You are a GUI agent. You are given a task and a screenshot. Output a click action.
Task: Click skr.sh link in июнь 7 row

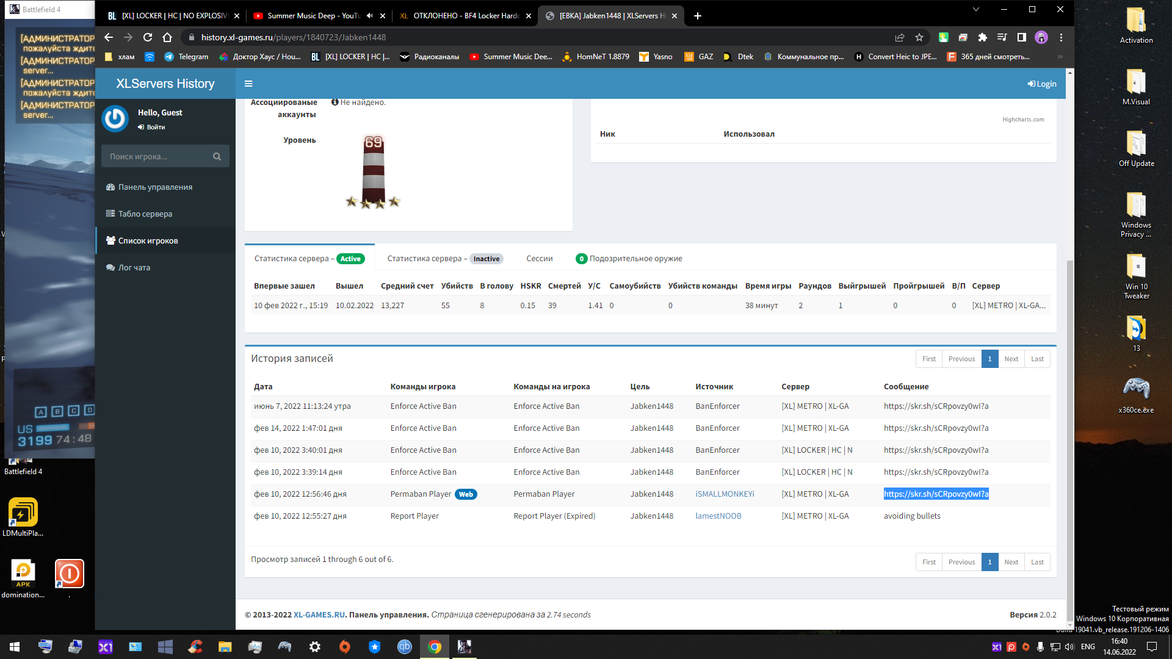pos(936,406)
